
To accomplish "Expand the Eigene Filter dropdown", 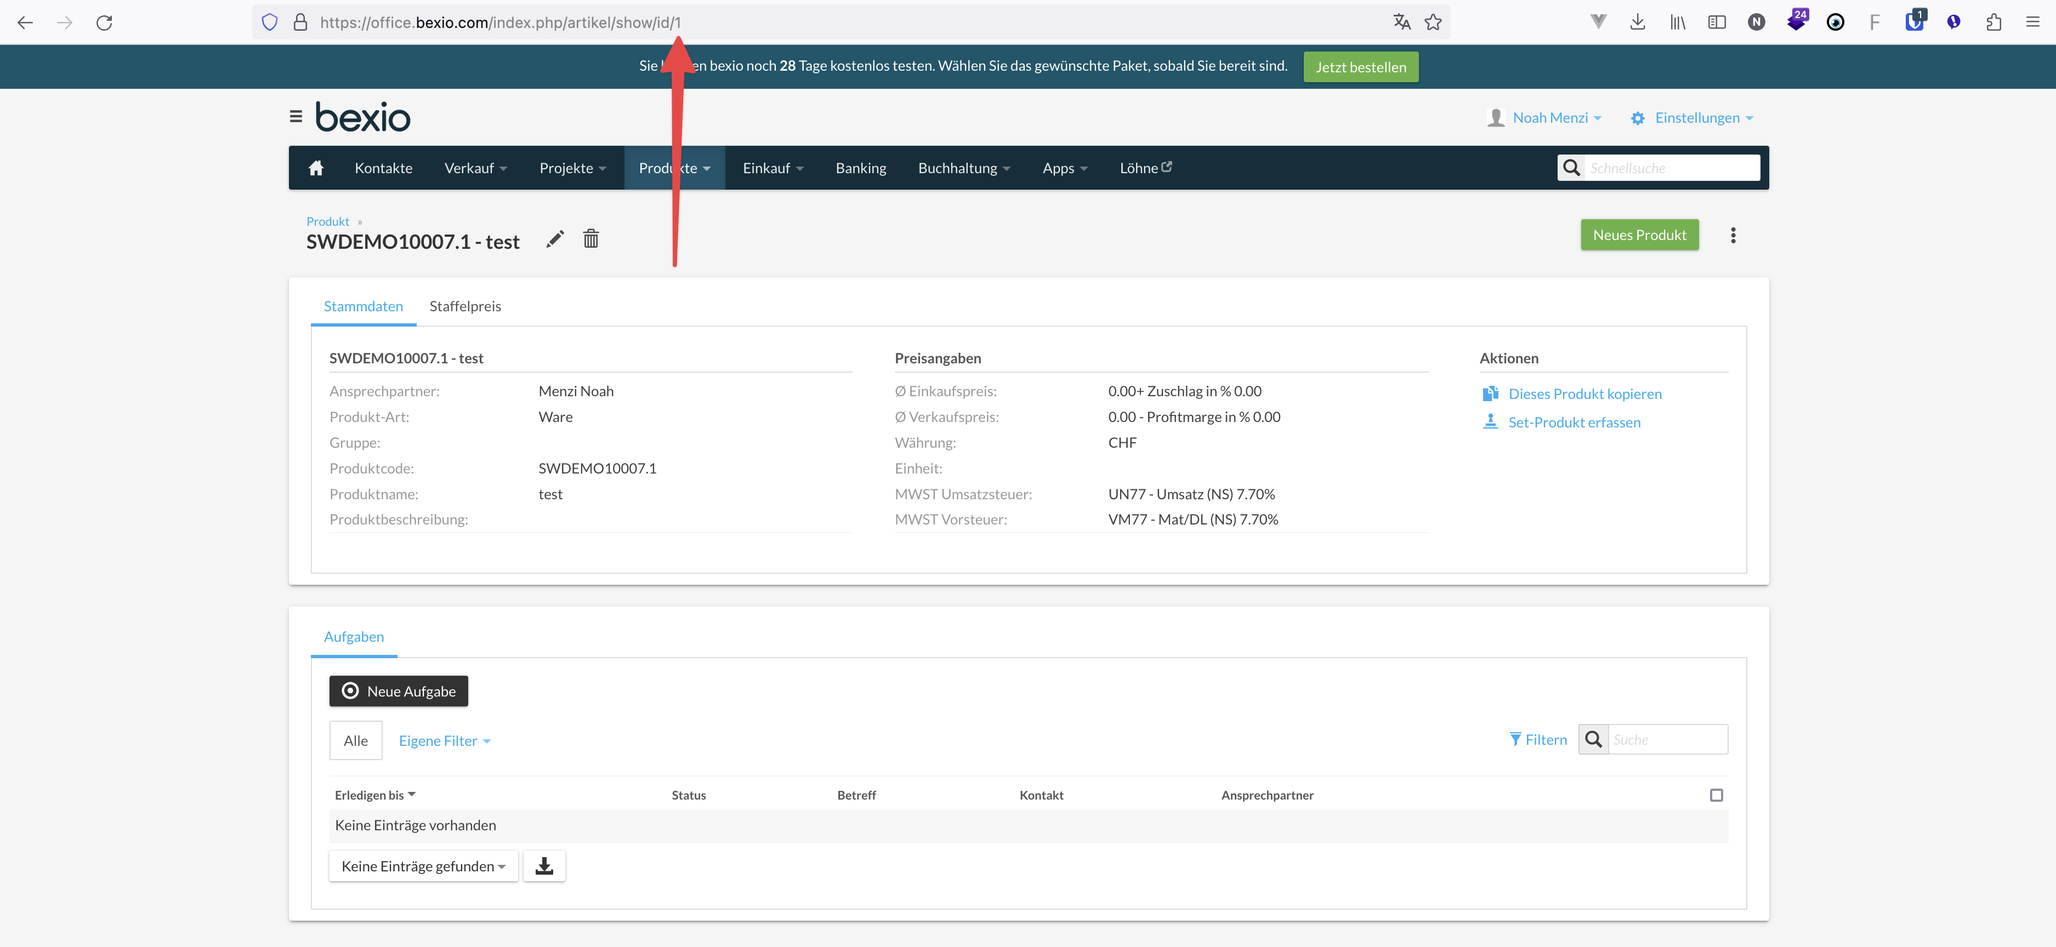I will (445, 740).
